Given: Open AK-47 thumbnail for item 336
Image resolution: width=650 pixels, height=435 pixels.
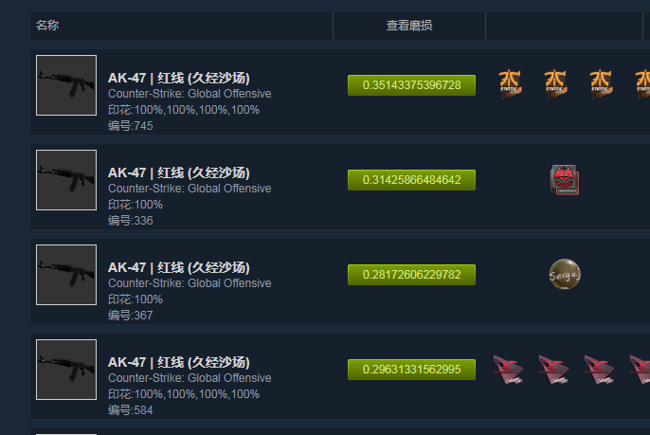Looking at the screenshot, I should click(66, 180).
